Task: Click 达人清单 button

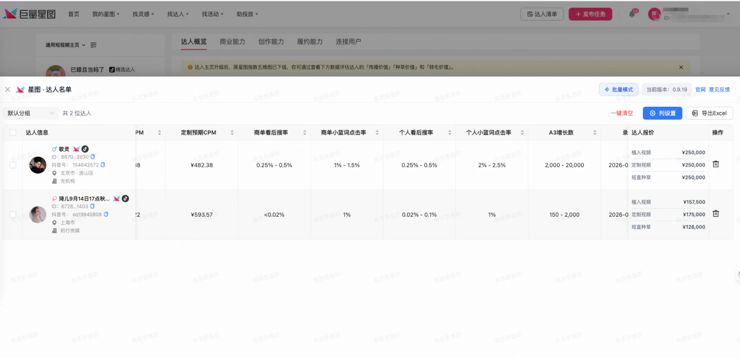Action: [x=542, y=14]
